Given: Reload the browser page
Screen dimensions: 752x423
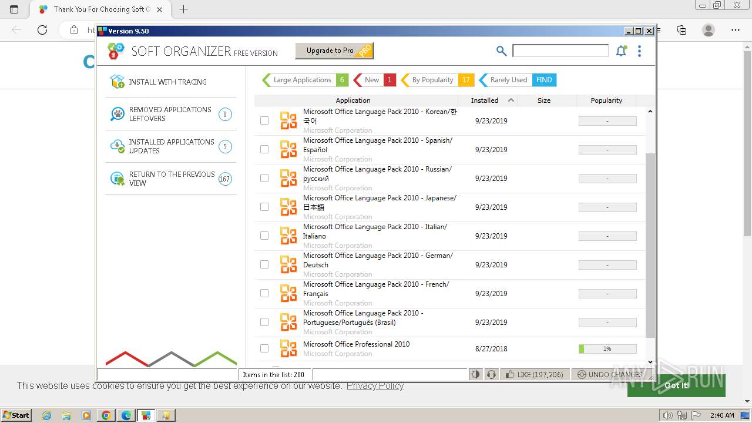Looking at the screenshot, I should coord(42,30).
